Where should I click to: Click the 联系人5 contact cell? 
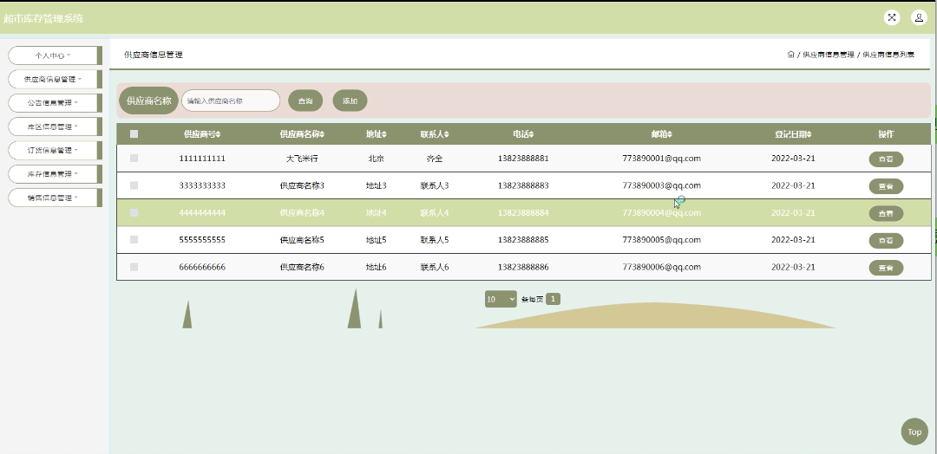click(x=435, y=240)
